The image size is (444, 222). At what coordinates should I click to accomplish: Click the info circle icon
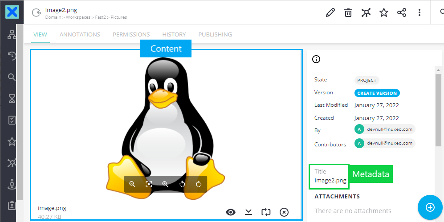click(x=316, y=59)
